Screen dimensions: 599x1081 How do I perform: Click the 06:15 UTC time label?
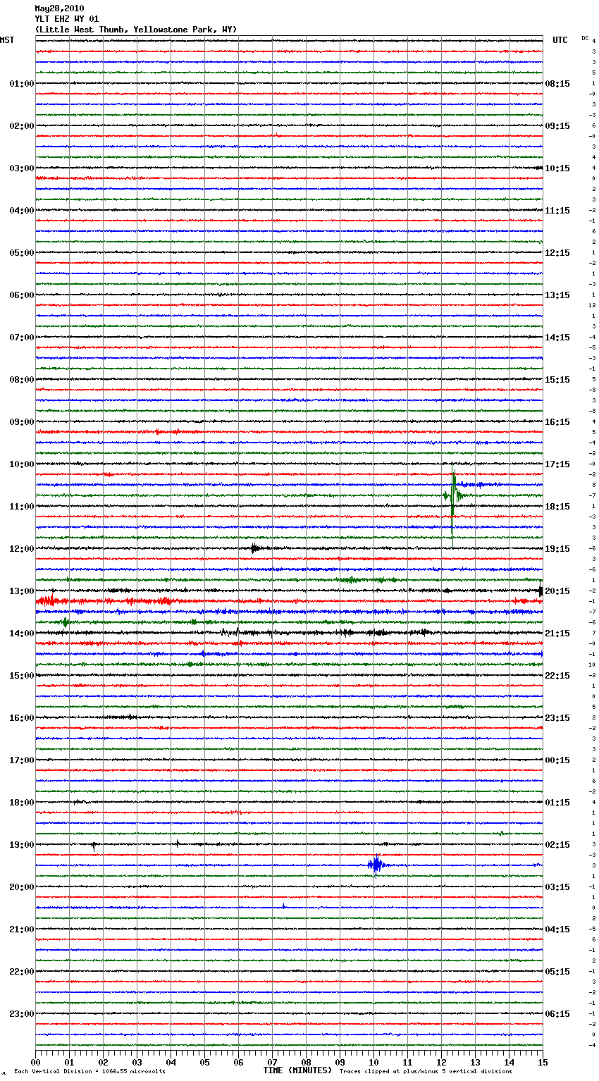(557, 1014)
